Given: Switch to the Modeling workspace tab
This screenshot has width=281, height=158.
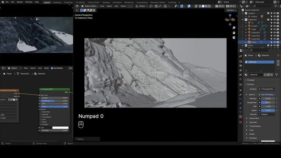Looking at the screenshot, I should point(57,3).
